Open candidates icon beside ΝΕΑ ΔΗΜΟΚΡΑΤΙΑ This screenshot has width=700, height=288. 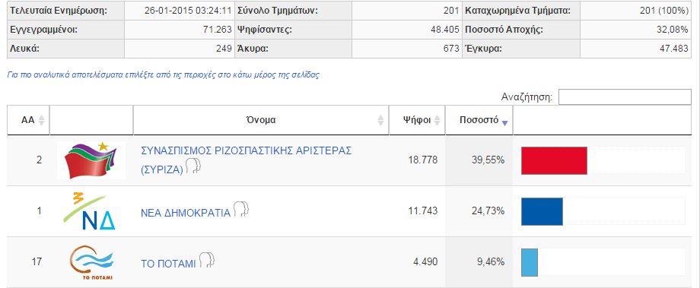240,209
